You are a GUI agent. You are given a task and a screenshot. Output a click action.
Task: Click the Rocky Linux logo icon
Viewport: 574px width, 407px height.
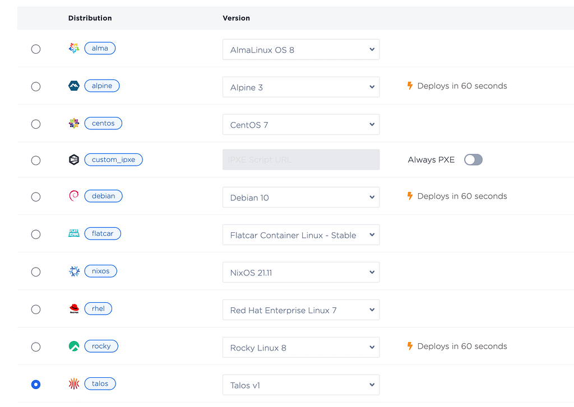coord(74,346)
